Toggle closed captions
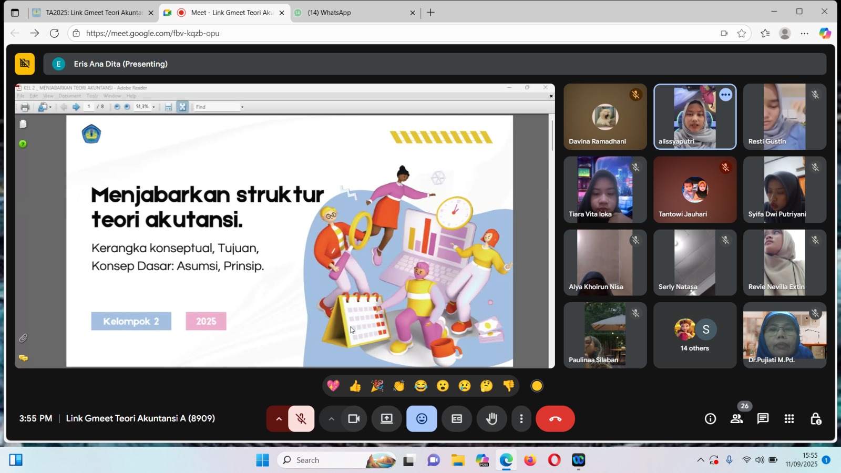The image size is (841, 473). pos(457,419)
